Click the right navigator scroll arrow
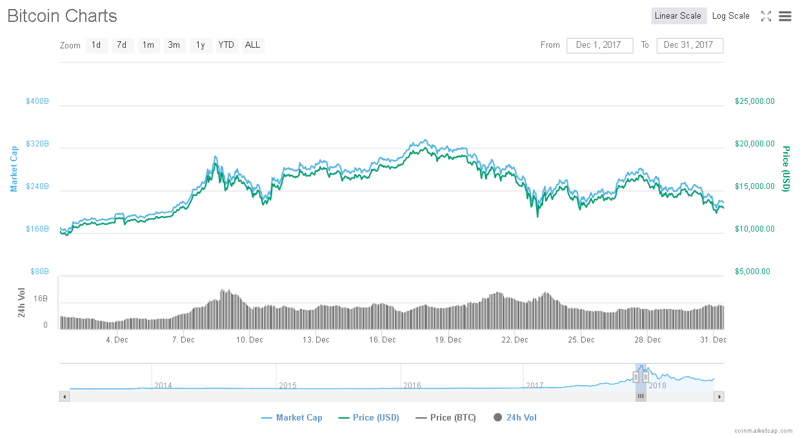 point(719,396)
